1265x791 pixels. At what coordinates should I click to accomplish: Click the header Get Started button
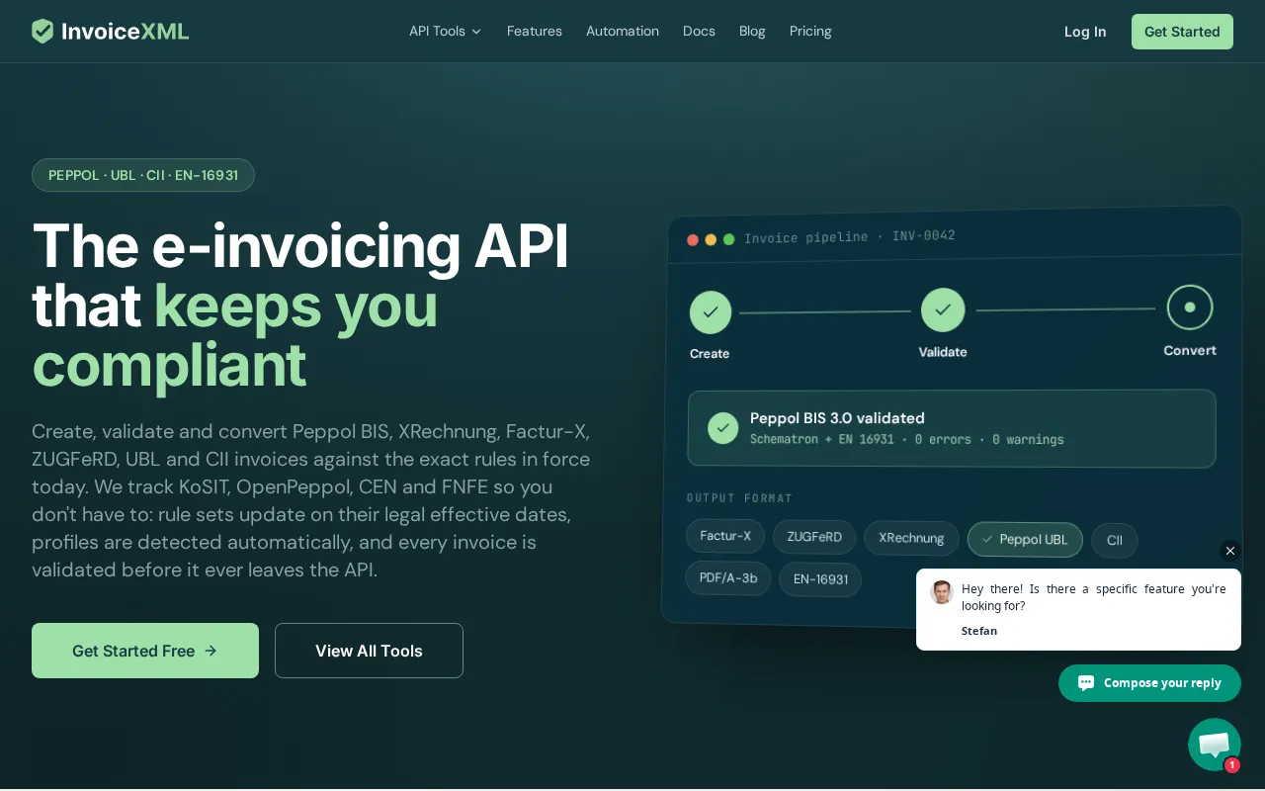pyautogui.click(x=1182, y=32)
